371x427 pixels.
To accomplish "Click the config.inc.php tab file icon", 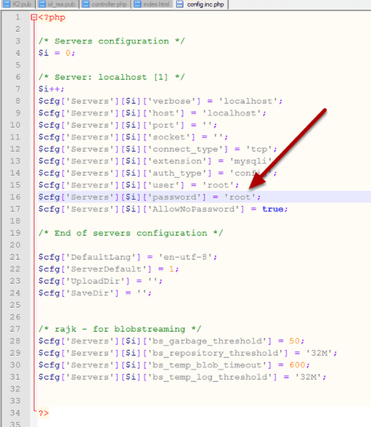I will click(179, 4).
